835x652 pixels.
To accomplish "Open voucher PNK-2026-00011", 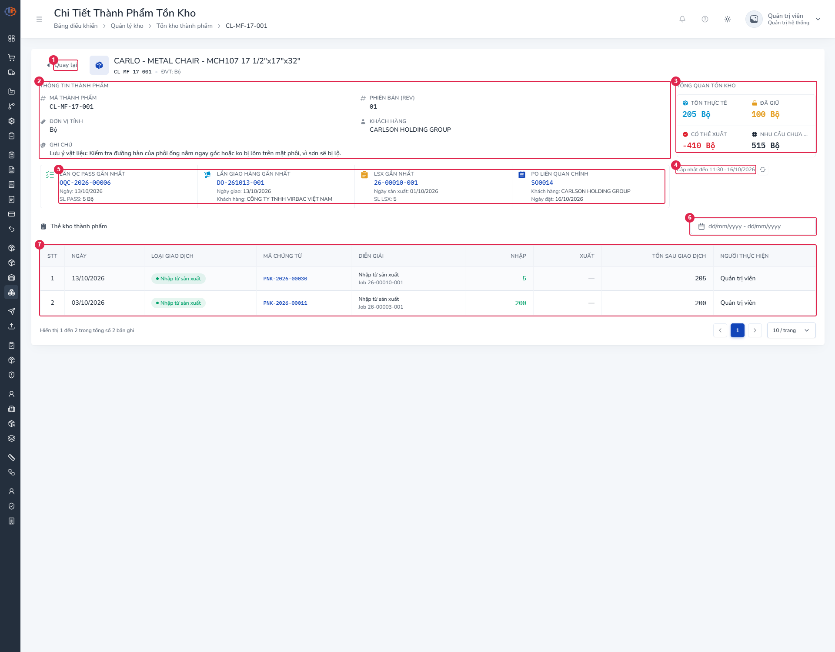I will [x=285, y=303].
